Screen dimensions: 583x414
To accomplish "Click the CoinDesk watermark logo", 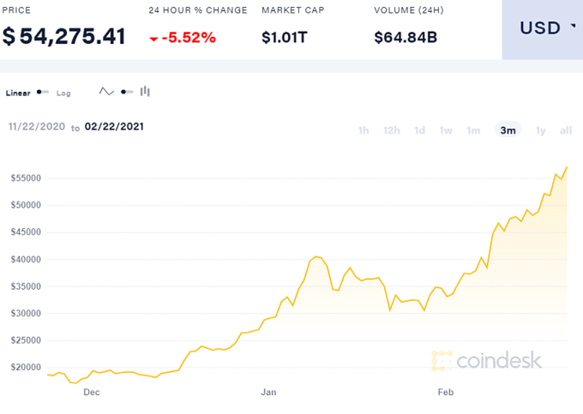I will [x=487, y=360].
